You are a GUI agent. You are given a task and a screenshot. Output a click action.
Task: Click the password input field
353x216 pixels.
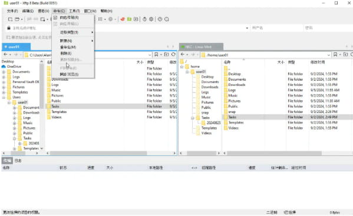coord(328,28)
